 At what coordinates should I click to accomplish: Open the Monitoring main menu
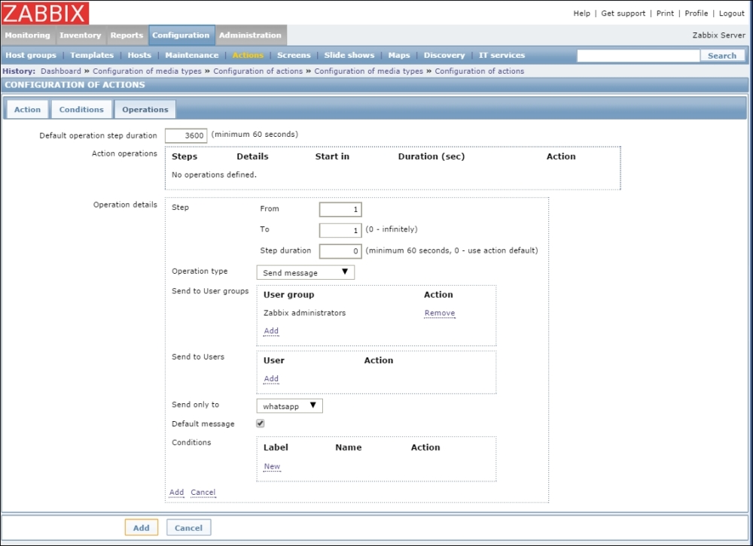28,35
